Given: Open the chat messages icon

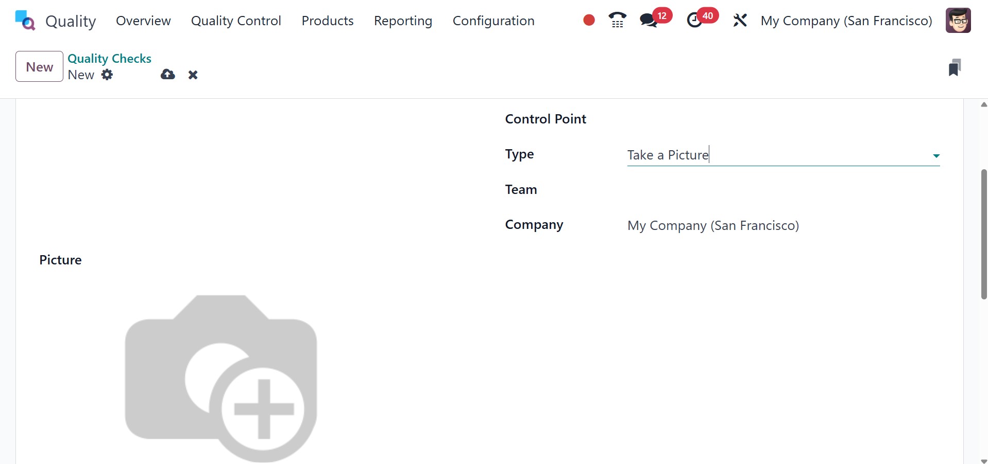Looking at the screenshot, I should point(649,20).
